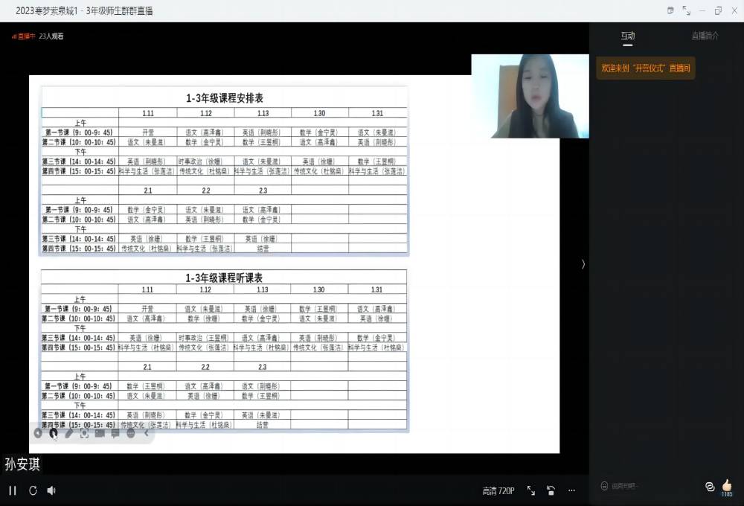Toggle fullscreen icon in the title bar
The width and height of the screenshot is (744, 506).
pos(686,10)
